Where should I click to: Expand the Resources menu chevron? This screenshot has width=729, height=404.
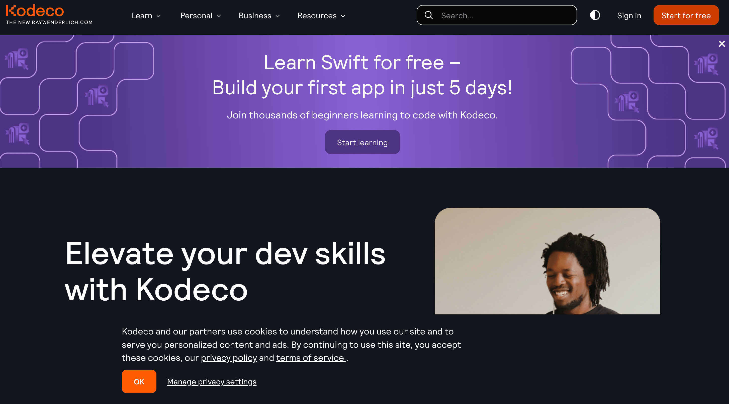[x=343, y=16]
